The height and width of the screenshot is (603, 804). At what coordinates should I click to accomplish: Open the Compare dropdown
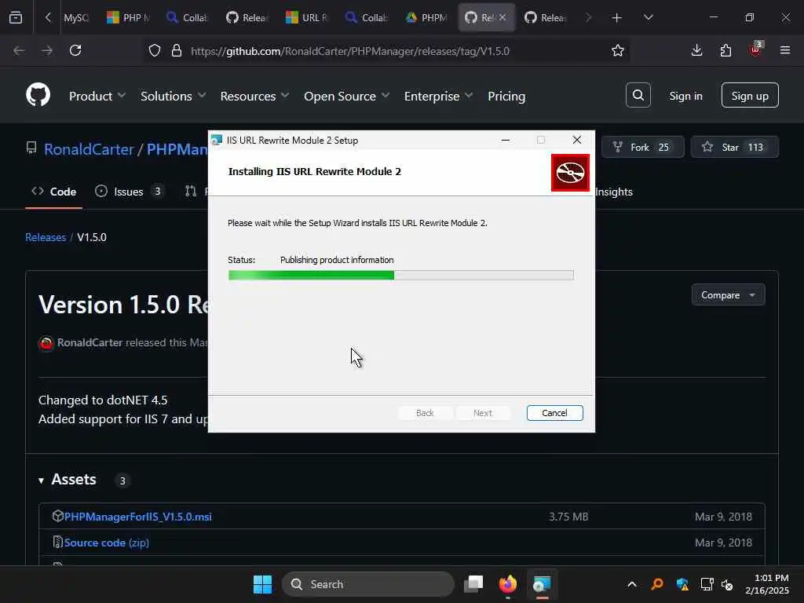(x=728, y=295)
